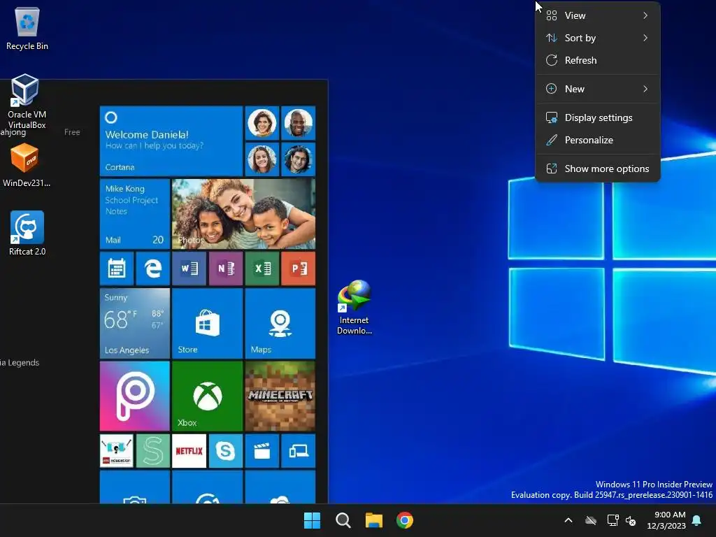The image size is (716, 537).
Task: Open the Word tile
Action: pos(189,268)
